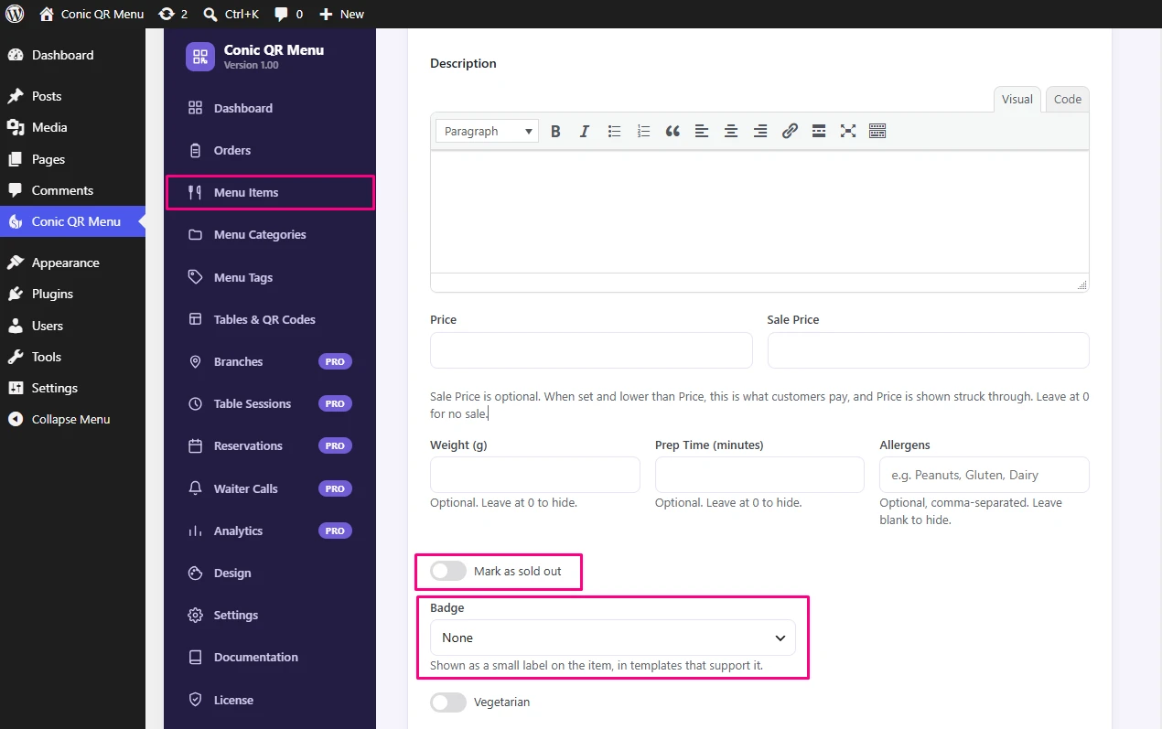Toggle the toolbar keyboard icon

877,131
